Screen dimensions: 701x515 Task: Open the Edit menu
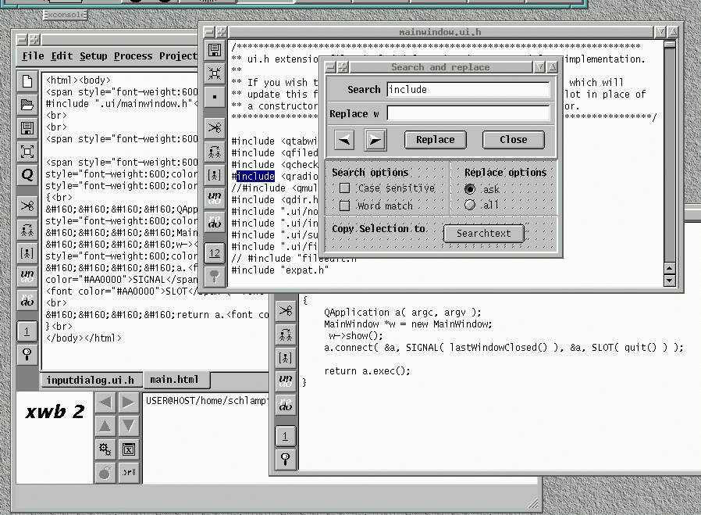(x=62, y=56)
